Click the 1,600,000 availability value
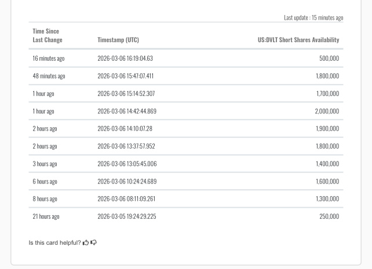The height and width of the screenshot is (269, 372). point(327,182)
